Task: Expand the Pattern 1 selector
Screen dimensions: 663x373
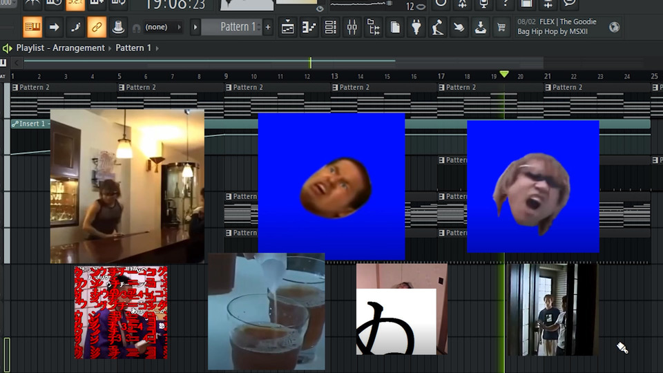Action: click(x=233, y=28)
